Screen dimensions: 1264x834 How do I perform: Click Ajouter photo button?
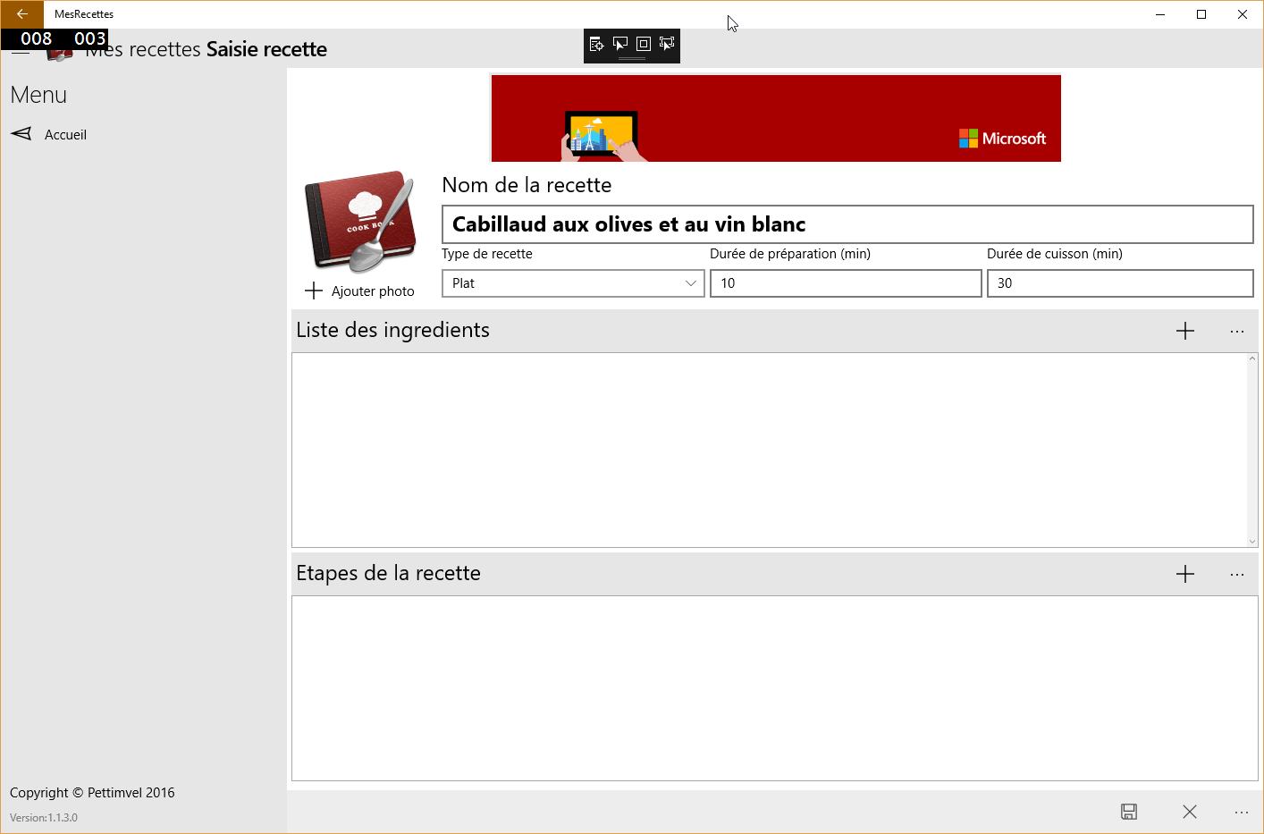(360, 291)
